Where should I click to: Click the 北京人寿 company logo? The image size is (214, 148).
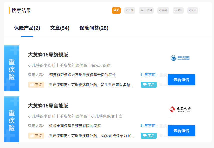click(x=180, y=109)
